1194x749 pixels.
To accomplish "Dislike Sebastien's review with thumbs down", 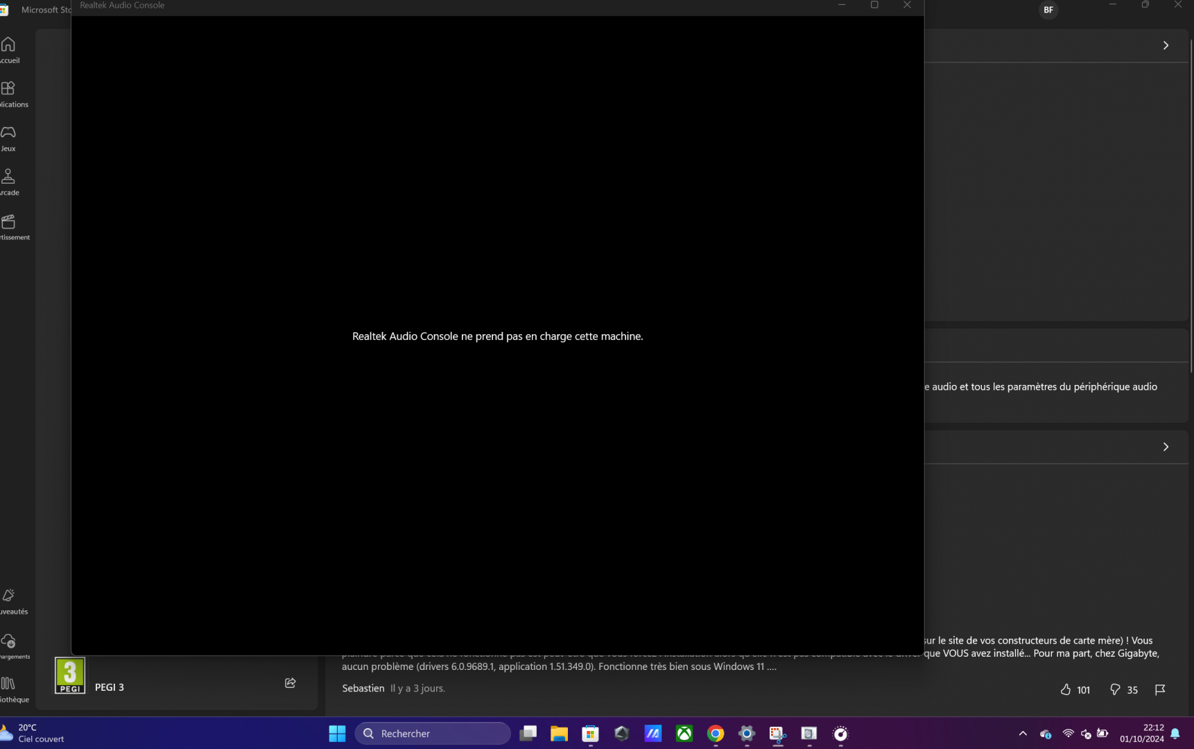I will tap(1115, 689).
